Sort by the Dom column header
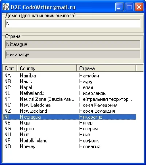146x165 pixels. coord(9,68)
